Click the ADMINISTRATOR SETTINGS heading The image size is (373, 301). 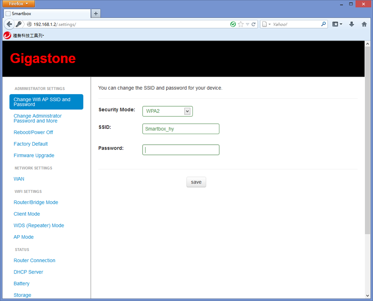tap(40, 89)
